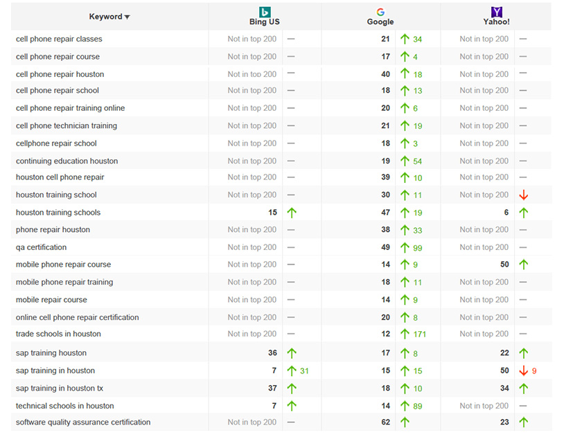
Task: Select the Bing US column header
Action: [265, 22]
